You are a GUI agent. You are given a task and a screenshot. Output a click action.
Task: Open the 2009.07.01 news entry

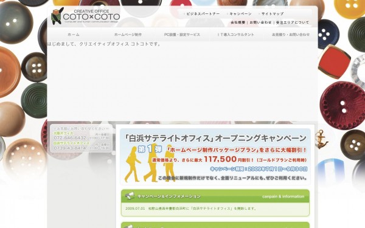[191, 209]
